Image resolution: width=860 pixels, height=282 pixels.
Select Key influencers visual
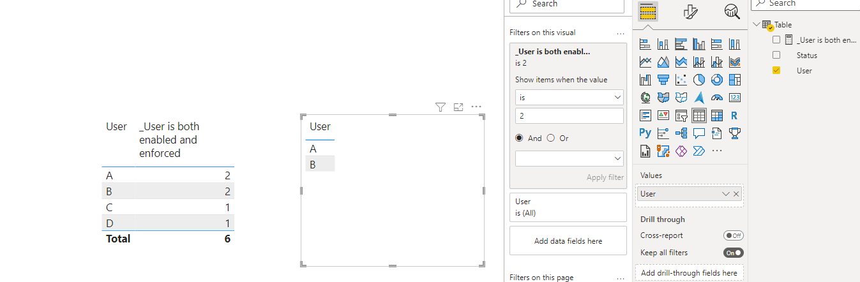coord(663,133)
